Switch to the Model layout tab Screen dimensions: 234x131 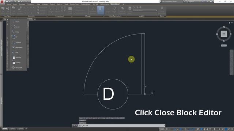5,128
